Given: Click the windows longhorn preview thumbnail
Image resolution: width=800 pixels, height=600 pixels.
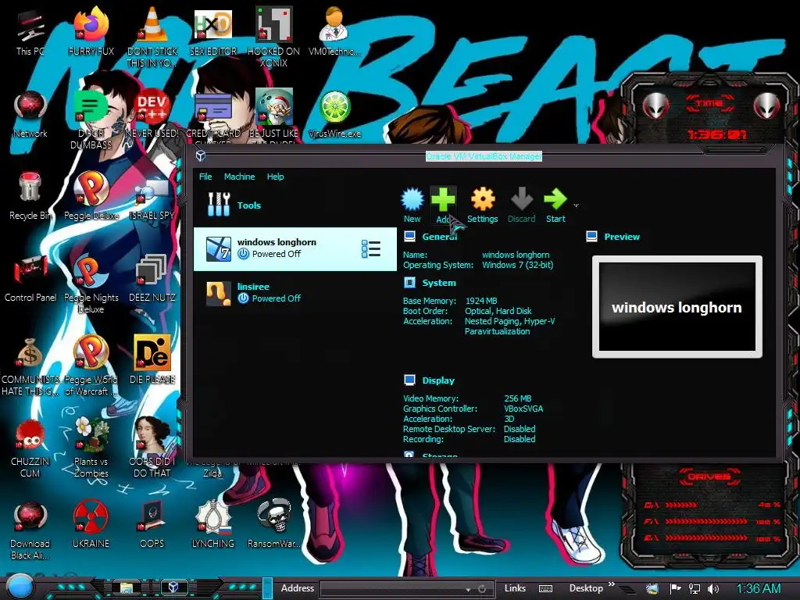Looking at the screenshot, I should click(x=677, y=306).
